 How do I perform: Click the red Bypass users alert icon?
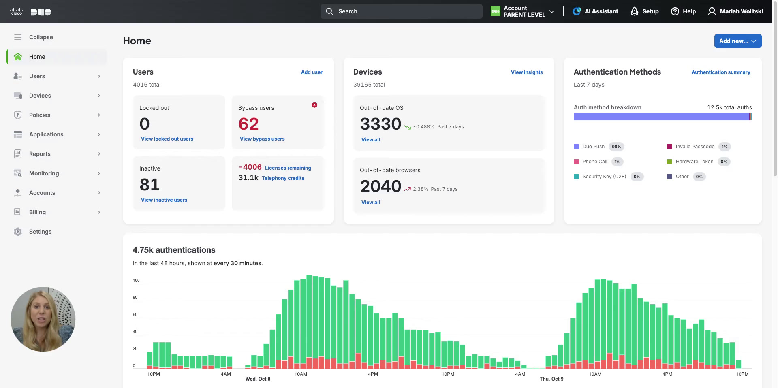coord(314,105)
